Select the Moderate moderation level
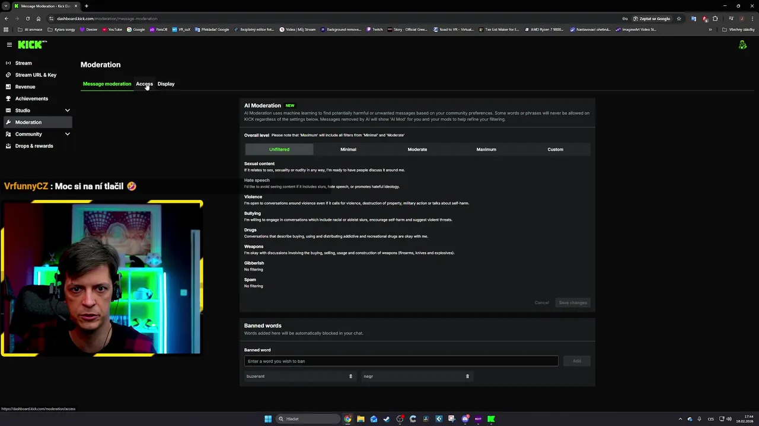This screenshot has height=426, width=759. tap(417, 149)
